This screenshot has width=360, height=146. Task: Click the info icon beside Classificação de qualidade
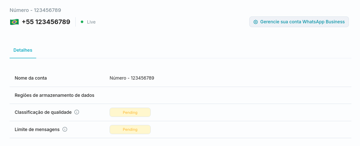pos(77,112)
